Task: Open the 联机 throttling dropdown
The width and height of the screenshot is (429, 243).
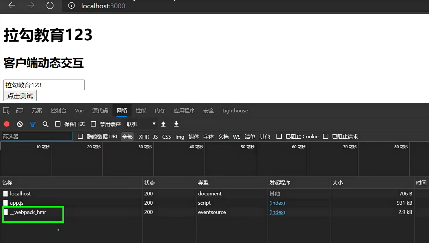Action: [141, 124]
